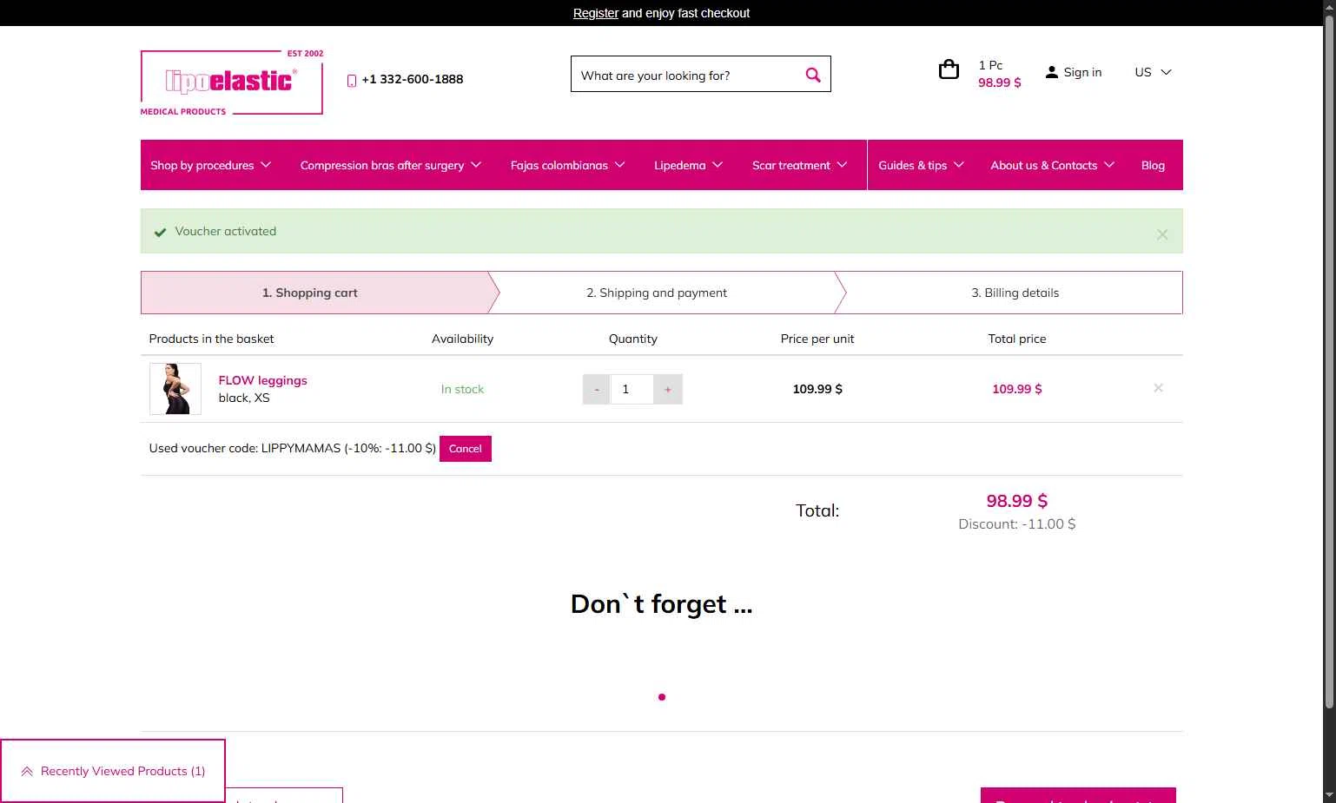This screenshot has width=1336, height=803.
Task: Click the cart total 98.99 $ in header
Action: [1000, 82]
